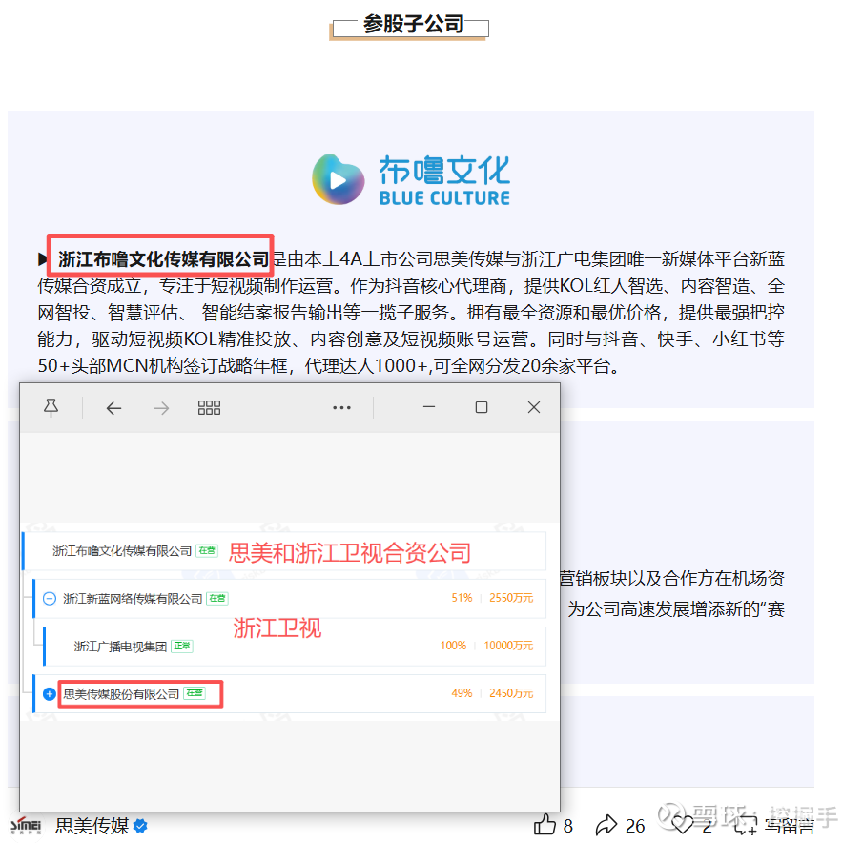Pin the popup window with pin icon
The image size is (863, 843).
click(x=51, y=408)
